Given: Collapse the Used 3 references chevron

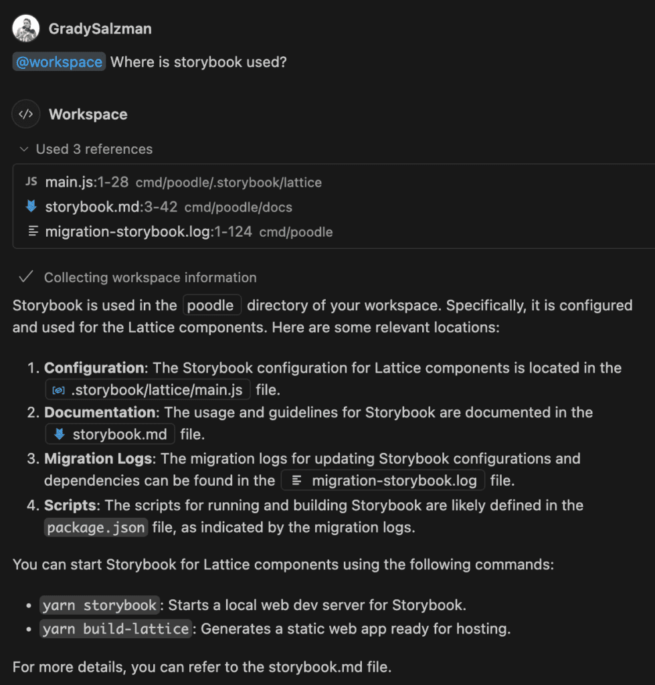Looking at the screenshot, I should point(24,149).
